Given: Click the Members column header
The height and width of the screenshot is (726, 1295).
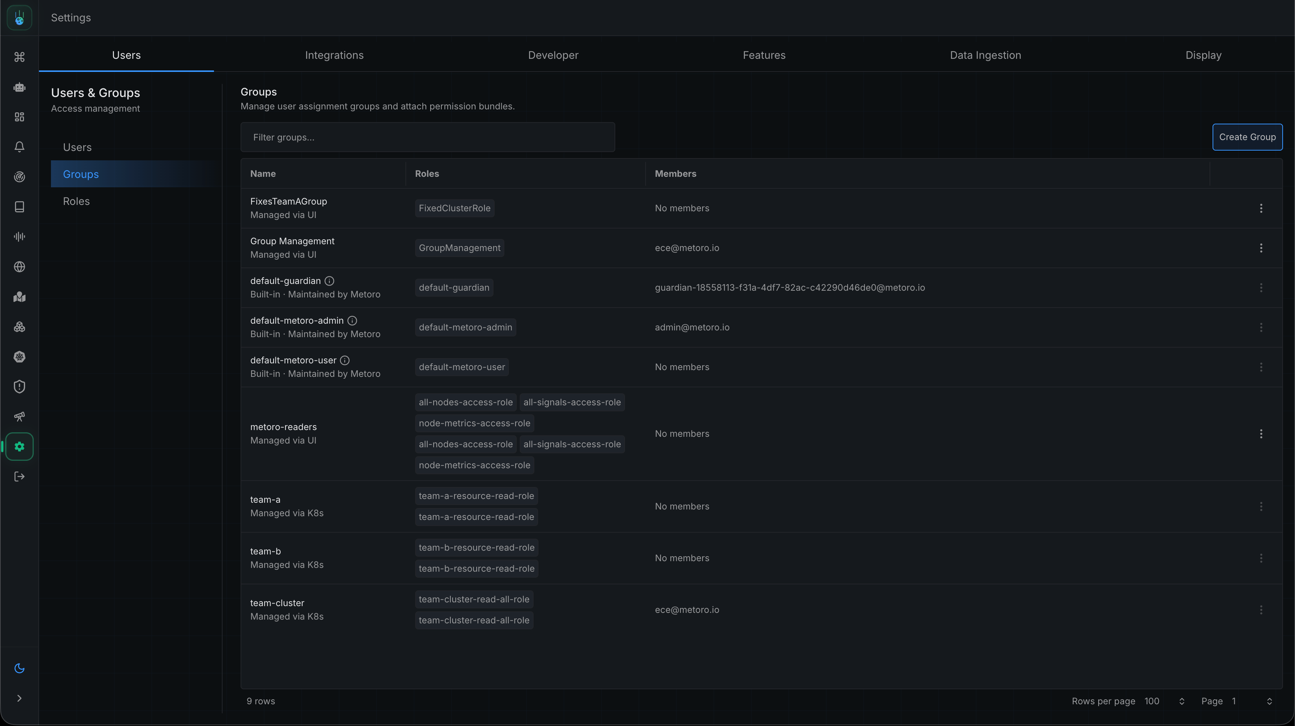Looking at the screenshot, I should [675, 173].
